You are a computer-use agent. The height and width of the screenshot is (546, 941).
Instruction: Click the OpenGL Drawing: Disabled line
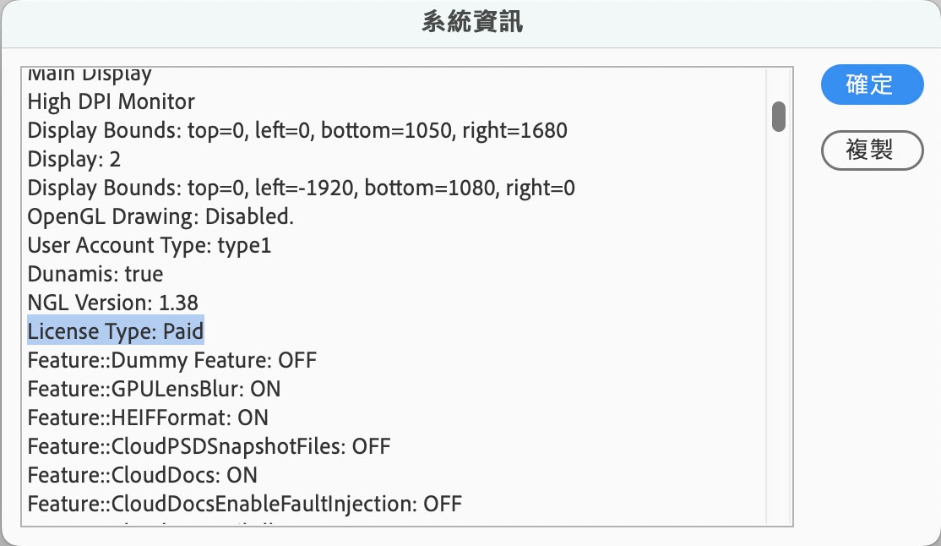160,217
